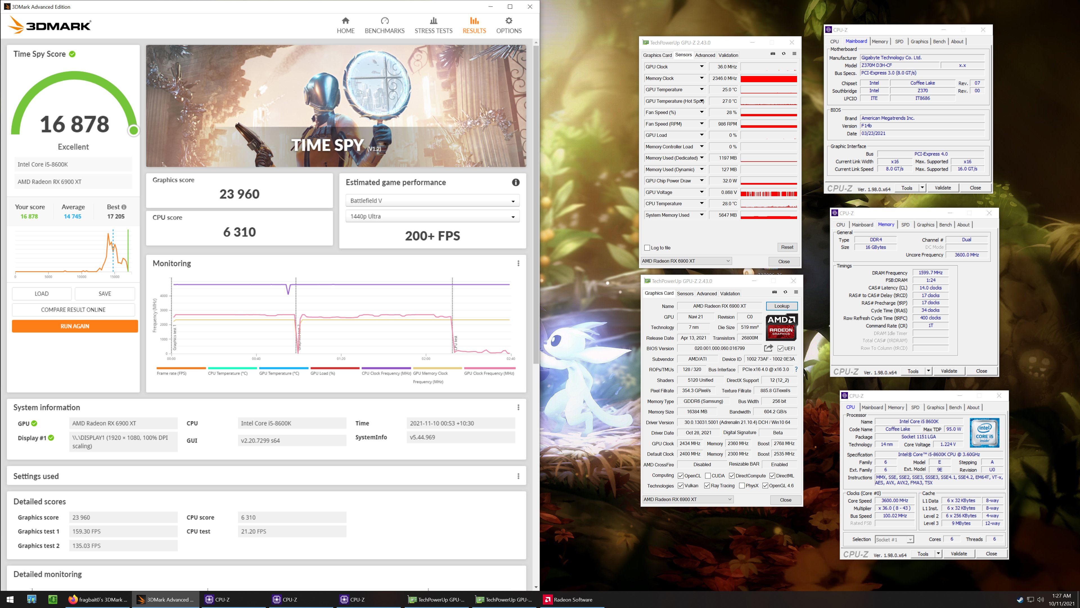Open the Battlefield V game dropdown
1080x608 pixels.
[x=432, y=201]
